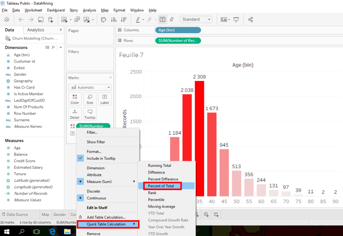The image size is (343, 236).
Task: Open the Size shelf on the Marks card
Action: pos(90,99)
